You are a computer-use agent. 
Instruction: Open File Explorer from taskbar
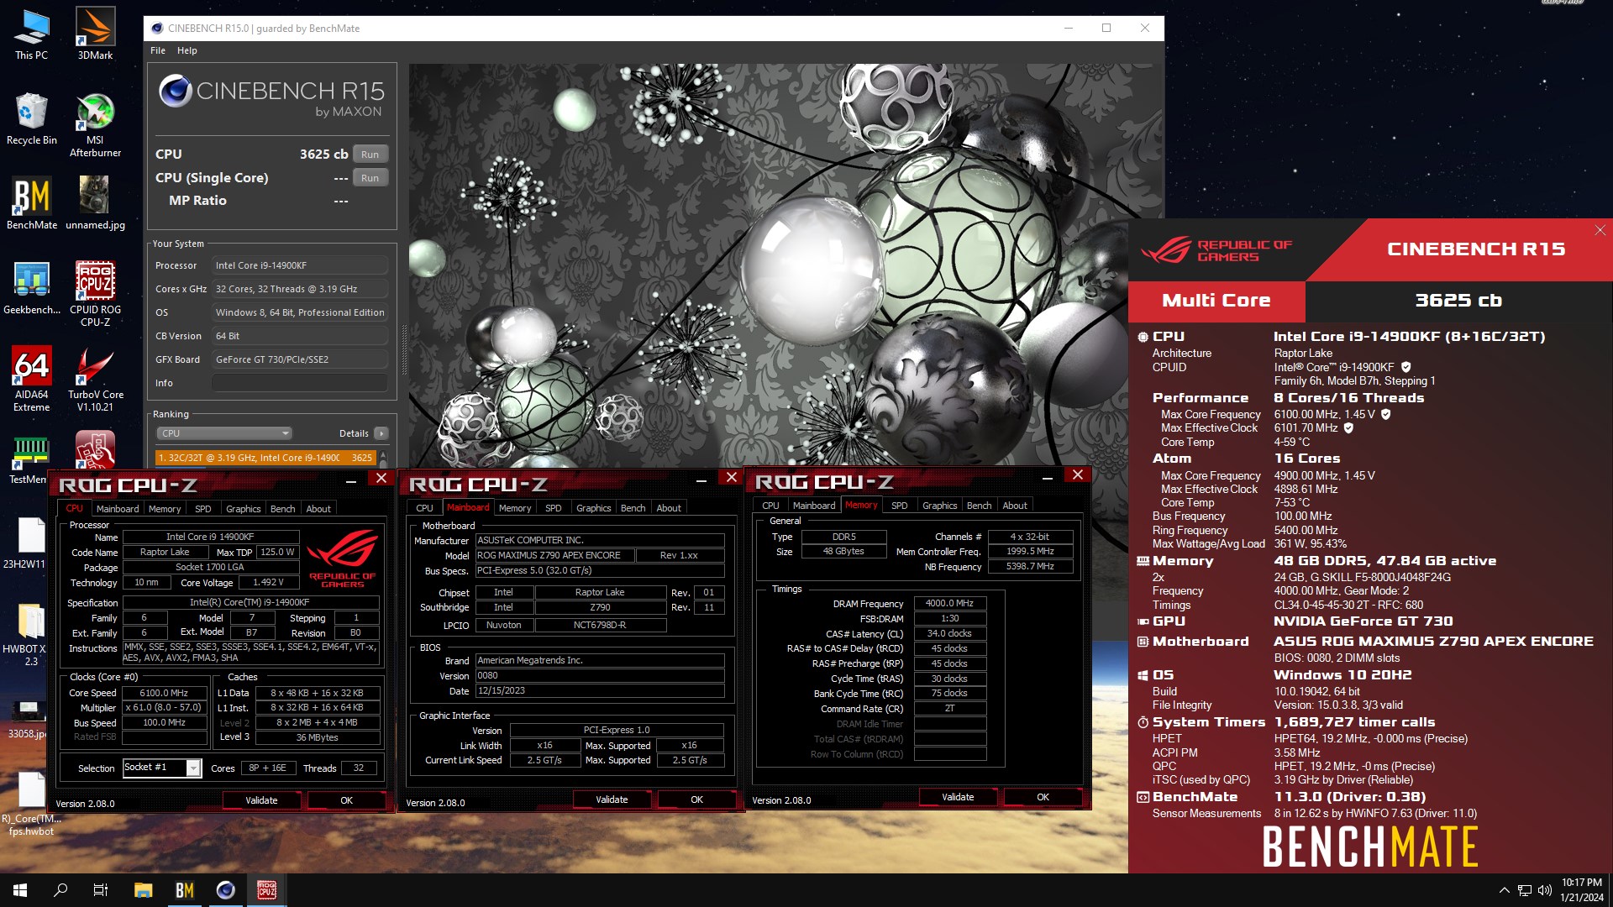coord(143,890)
